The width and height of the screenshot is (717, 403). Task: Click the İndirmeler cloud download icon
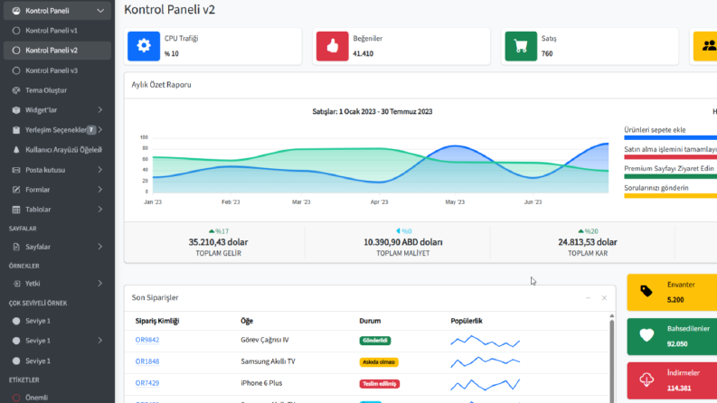click(x=646, y=380)
